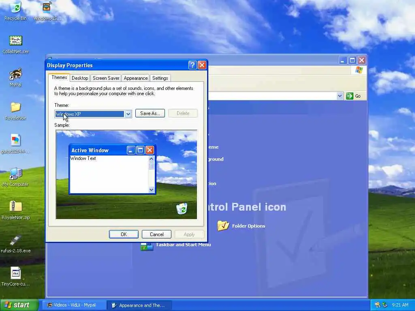Click the address bar input field

(x=272, y=96)
